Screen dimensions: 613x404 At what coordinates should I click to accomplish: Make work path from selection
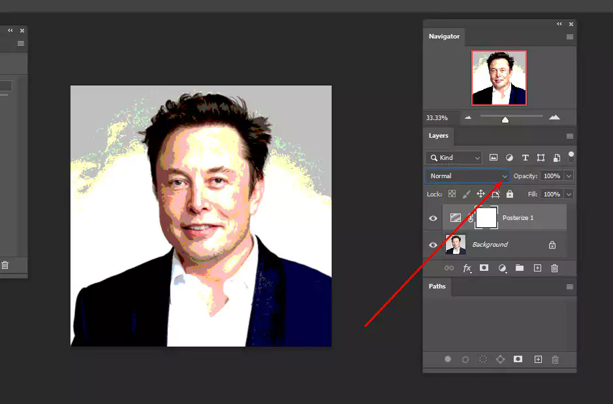pyautogui.click(x=501, y=359)
